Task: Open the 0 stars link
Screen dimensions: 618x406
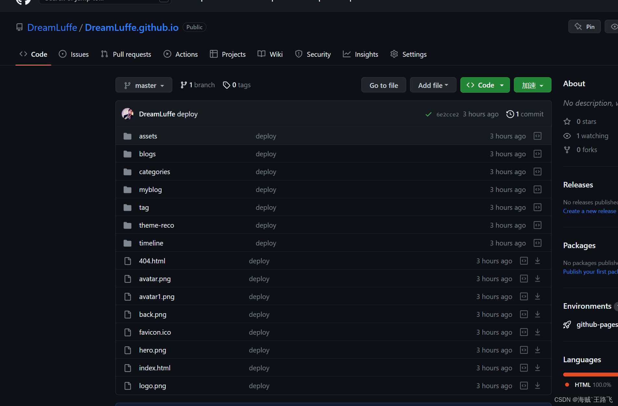Action: coord(580,122)
